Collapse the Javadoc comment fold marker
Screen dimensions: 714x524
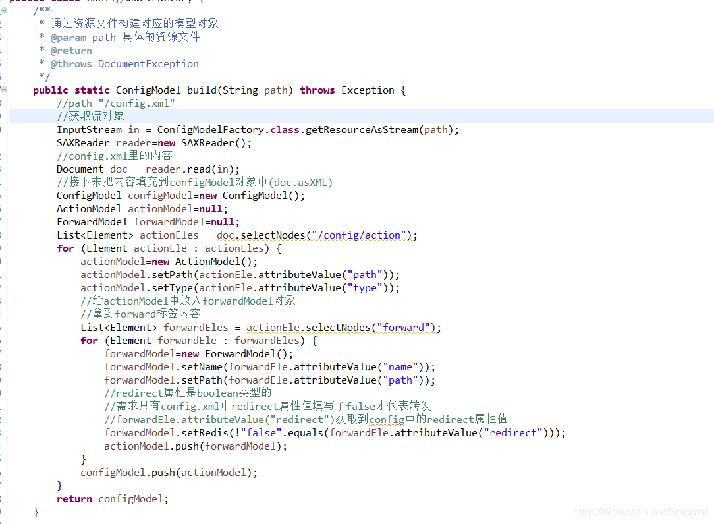pos(4,10)
